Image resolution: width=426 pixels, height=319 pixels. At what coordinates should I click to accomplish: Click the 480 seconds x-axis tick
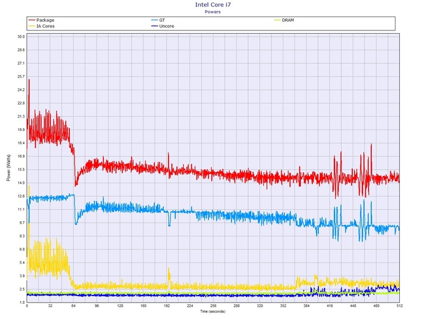click(376, 306)
